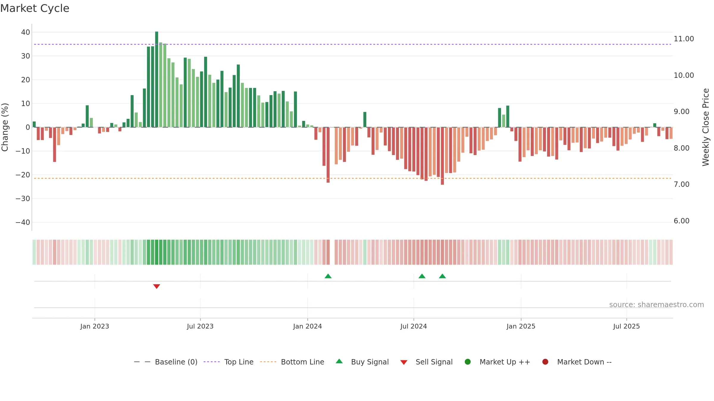714x401 pixels.
Task: Click the tallest green bar reaching 40 percent
Action: (156, 79)
